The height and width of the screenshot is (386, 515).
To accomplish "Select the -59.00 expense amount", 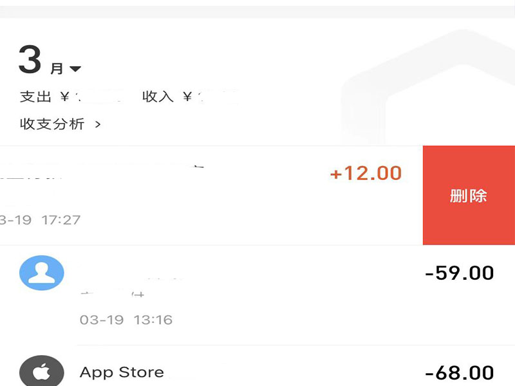I will point(460,273).
